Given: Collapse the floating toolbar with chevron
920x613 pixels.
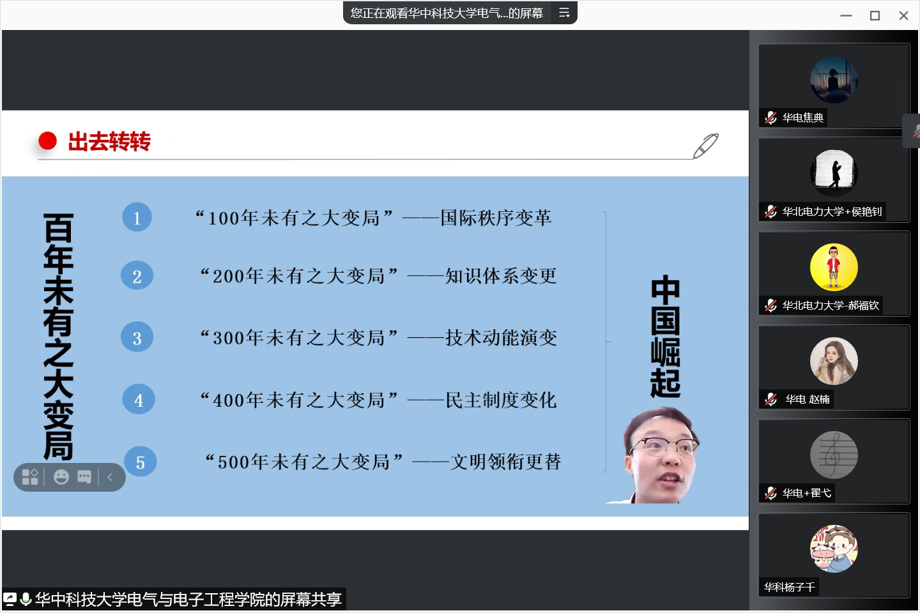Looking at the screenshot, I should pos(110,477).
